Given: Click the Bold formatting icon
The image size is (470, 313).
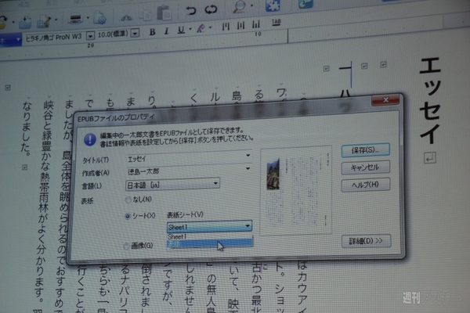Looking at the screenshot, I should 152,32.
